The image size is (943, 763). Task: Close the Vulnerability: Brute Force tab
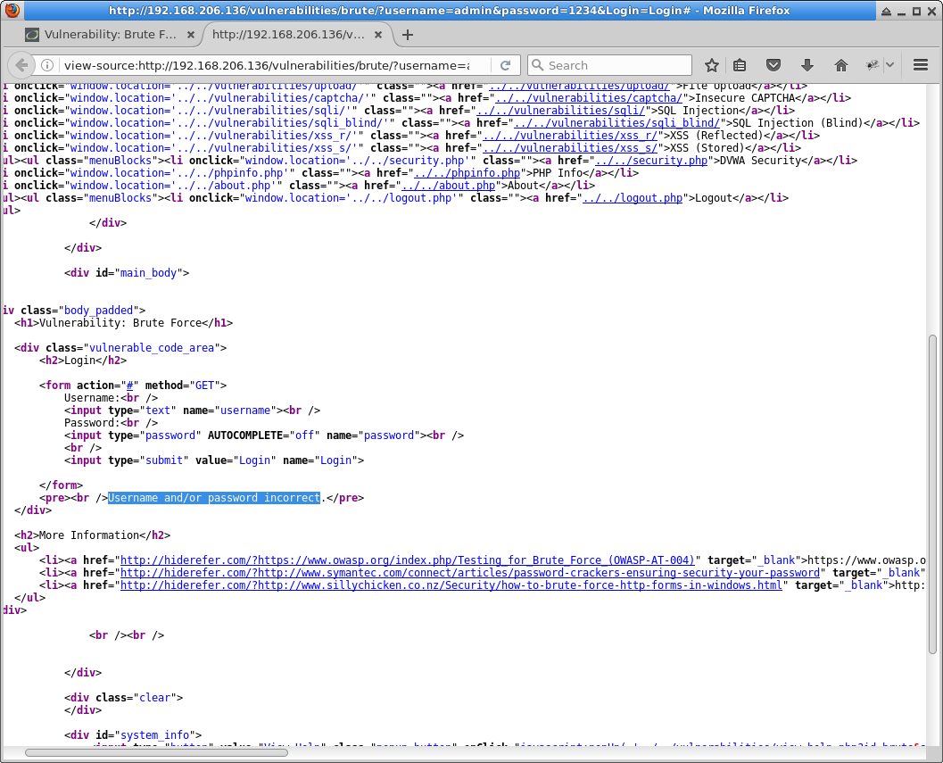coord(191,35)
